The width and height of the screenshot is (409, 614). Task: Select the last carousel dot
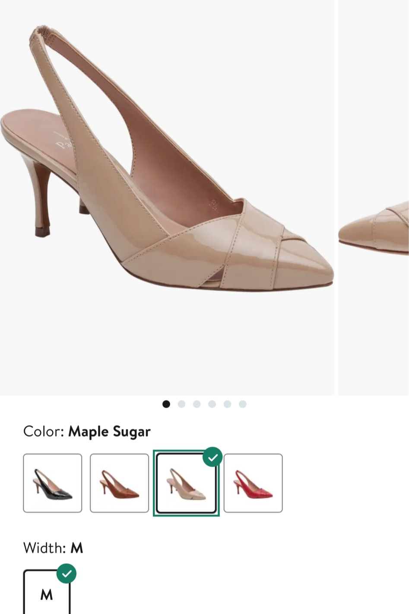(x=242, y=404)
